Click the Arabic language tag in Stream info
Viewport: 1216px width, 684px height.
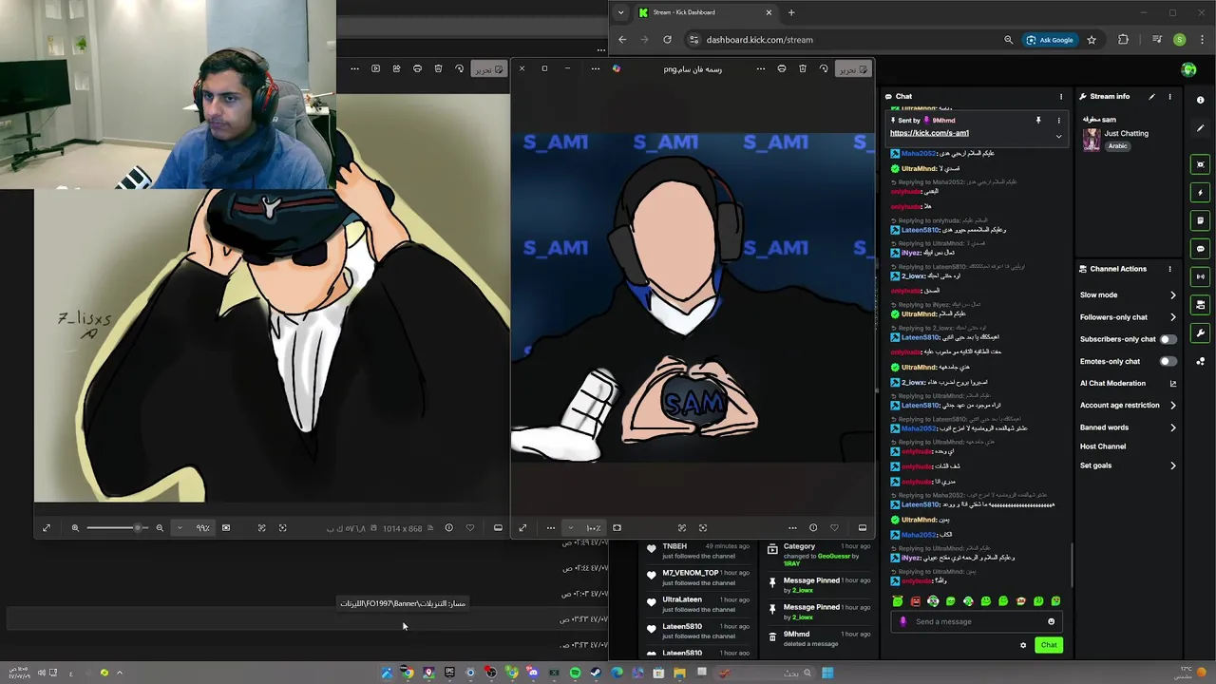(1117, 146)
